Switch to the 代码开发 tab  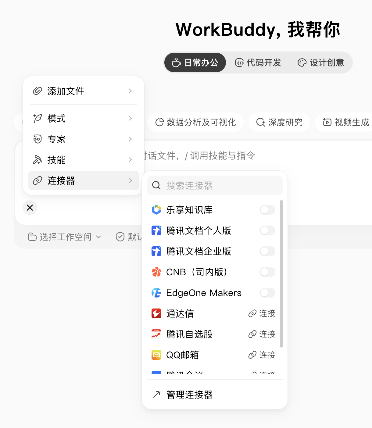(258, 62)
